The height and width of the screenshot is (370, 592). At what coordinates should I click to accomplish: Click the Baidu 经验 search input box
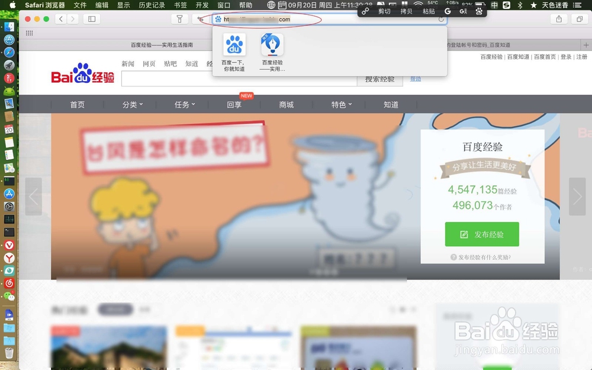tap(239, 79)
